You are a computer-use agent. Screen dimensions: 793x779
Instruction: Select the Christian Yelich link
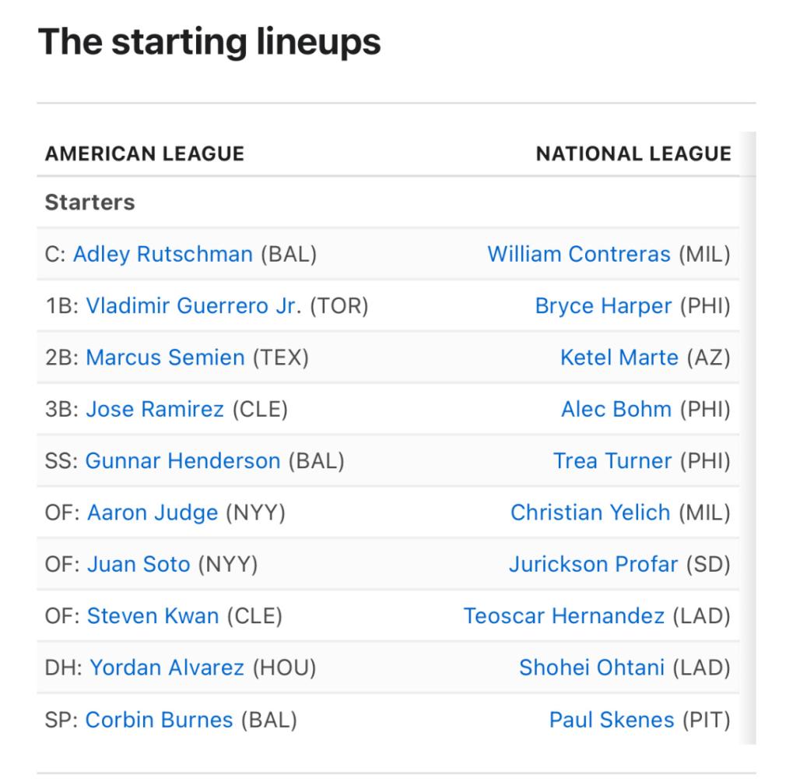[x=590, y=513]
